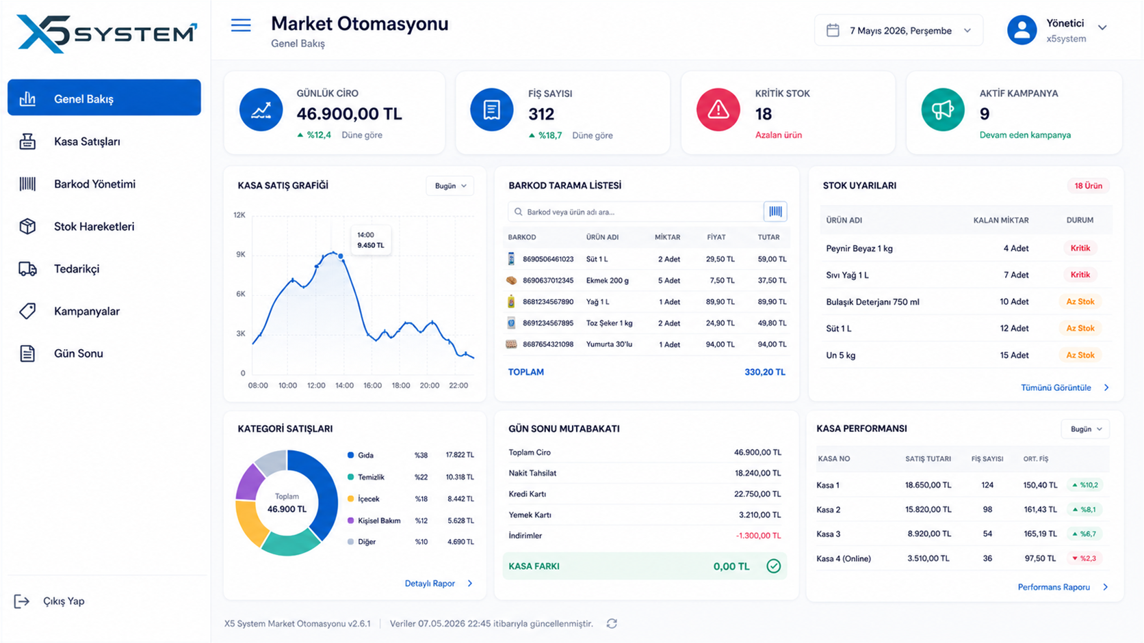Click the barcode search input field

(x=636, y=212)
